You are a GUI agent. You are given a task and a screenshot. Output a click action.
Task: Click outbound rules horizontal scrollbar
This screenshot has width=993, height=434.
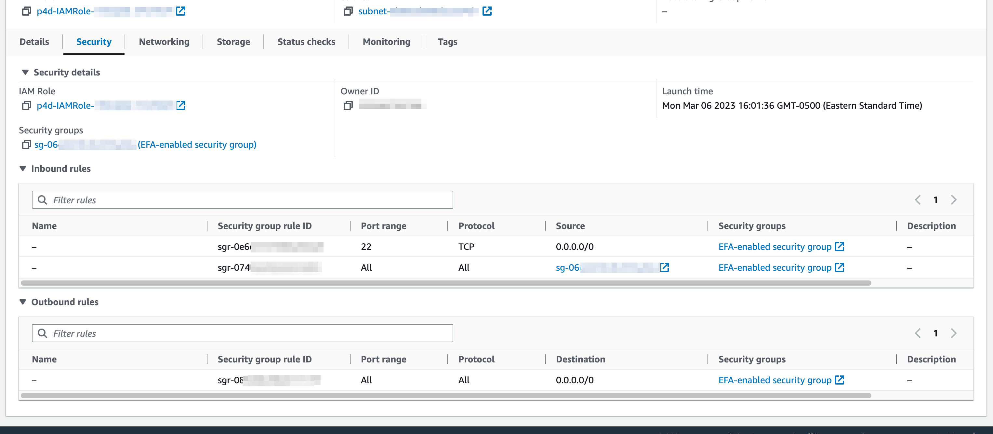pos(446,395)
